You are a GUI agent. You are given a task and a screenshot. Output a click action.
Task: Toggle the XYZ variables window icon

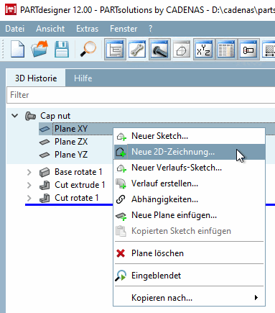tap(203, 50)
